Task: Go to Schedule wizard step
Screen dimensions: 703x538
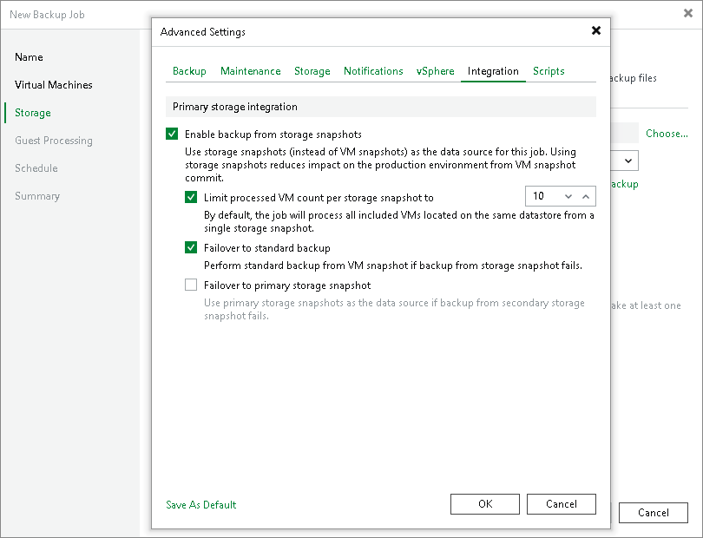Action: [x=36, y=168]
